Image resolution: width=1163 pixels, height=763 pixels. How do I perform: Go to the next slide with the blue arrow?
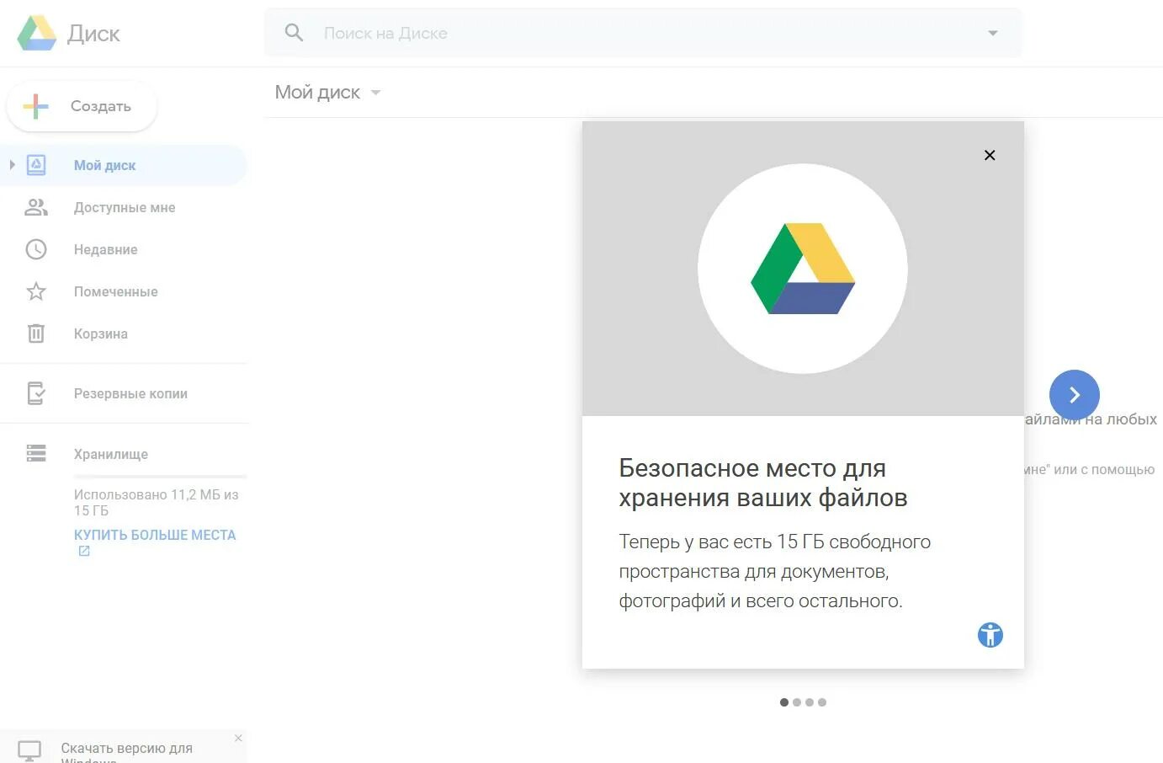pos(1075,395)
